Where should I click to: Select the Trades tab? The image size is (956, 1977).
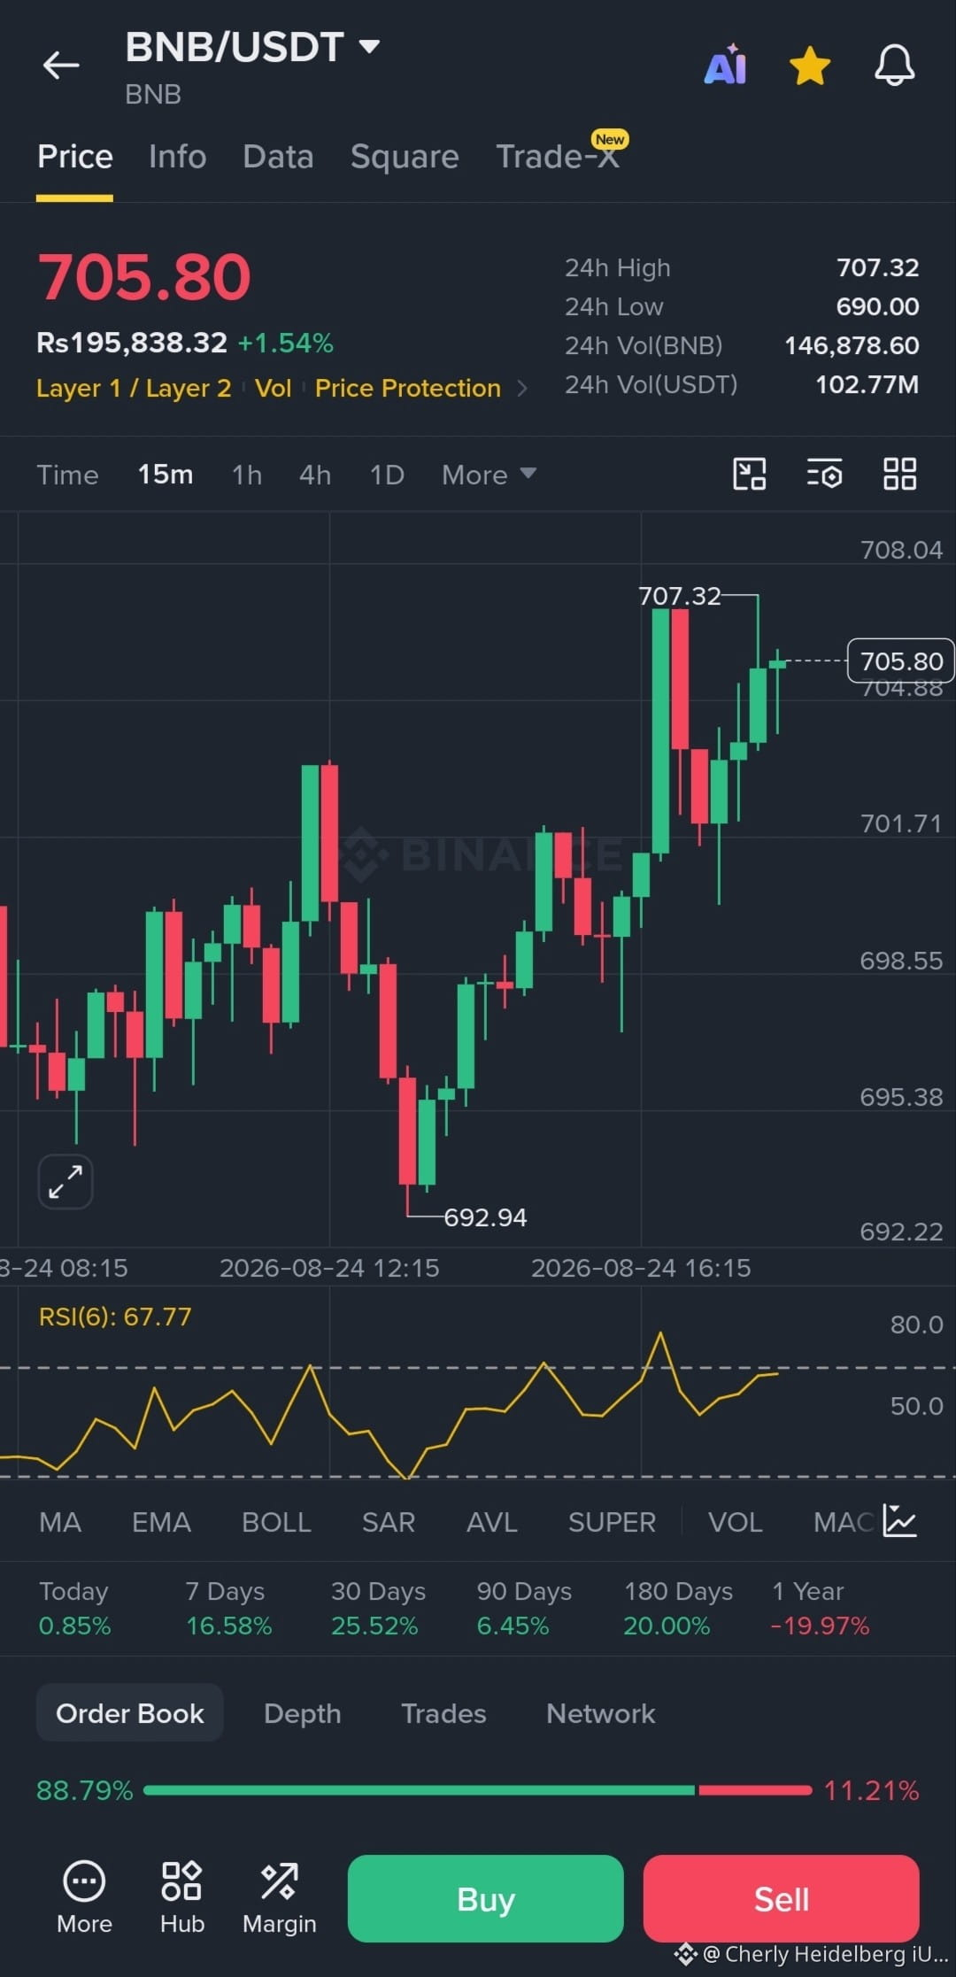(443, 1713)
